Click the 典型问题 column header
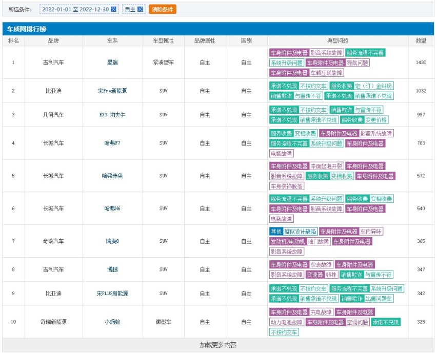The width and height of the screenshot is (437, 354). point(337,40)
